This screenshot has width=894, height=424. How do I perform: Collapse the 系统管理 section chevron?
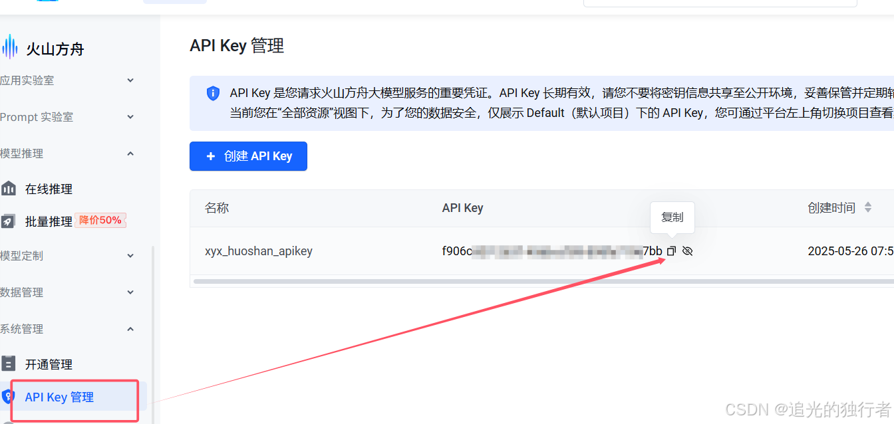pyautogui.click(x=130, y=329)
